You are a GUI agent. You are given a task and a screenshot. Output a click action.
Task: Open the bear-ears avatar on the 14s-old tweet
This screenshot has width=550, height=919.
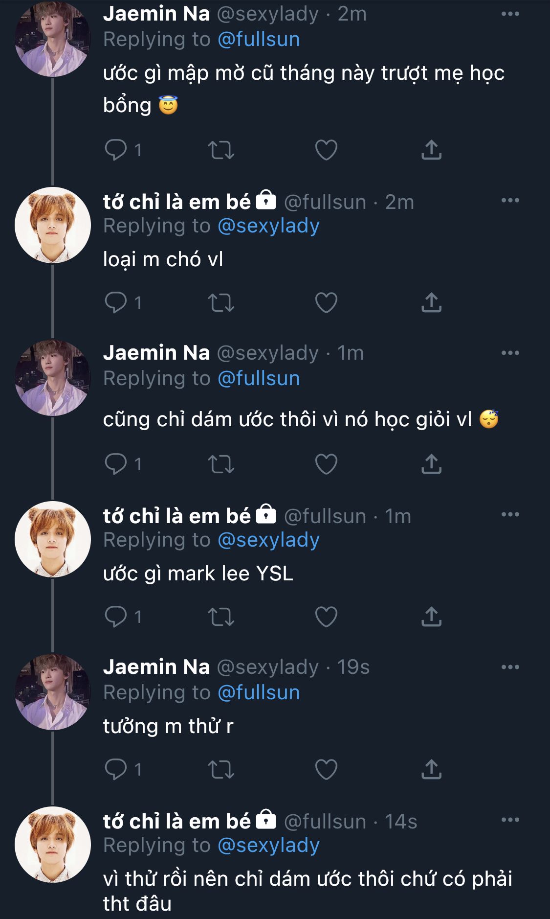[x=52, y=844]
